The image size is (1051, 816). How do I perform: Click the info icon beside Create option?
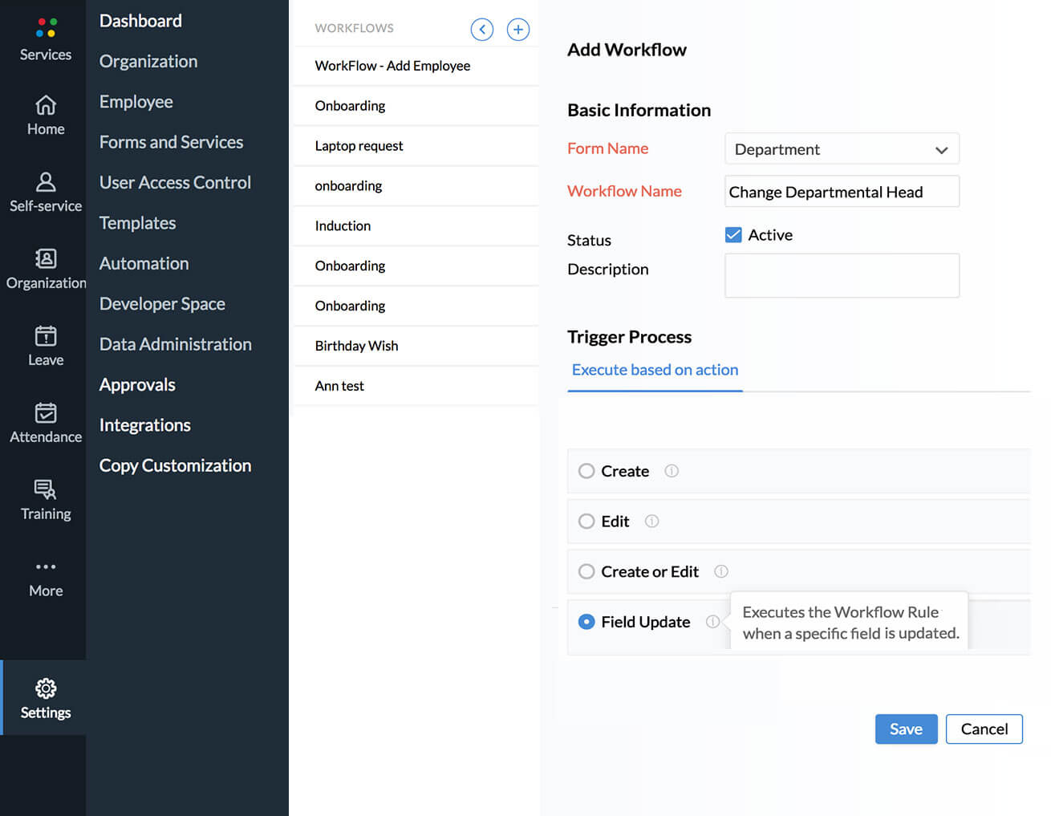[672, 471]
